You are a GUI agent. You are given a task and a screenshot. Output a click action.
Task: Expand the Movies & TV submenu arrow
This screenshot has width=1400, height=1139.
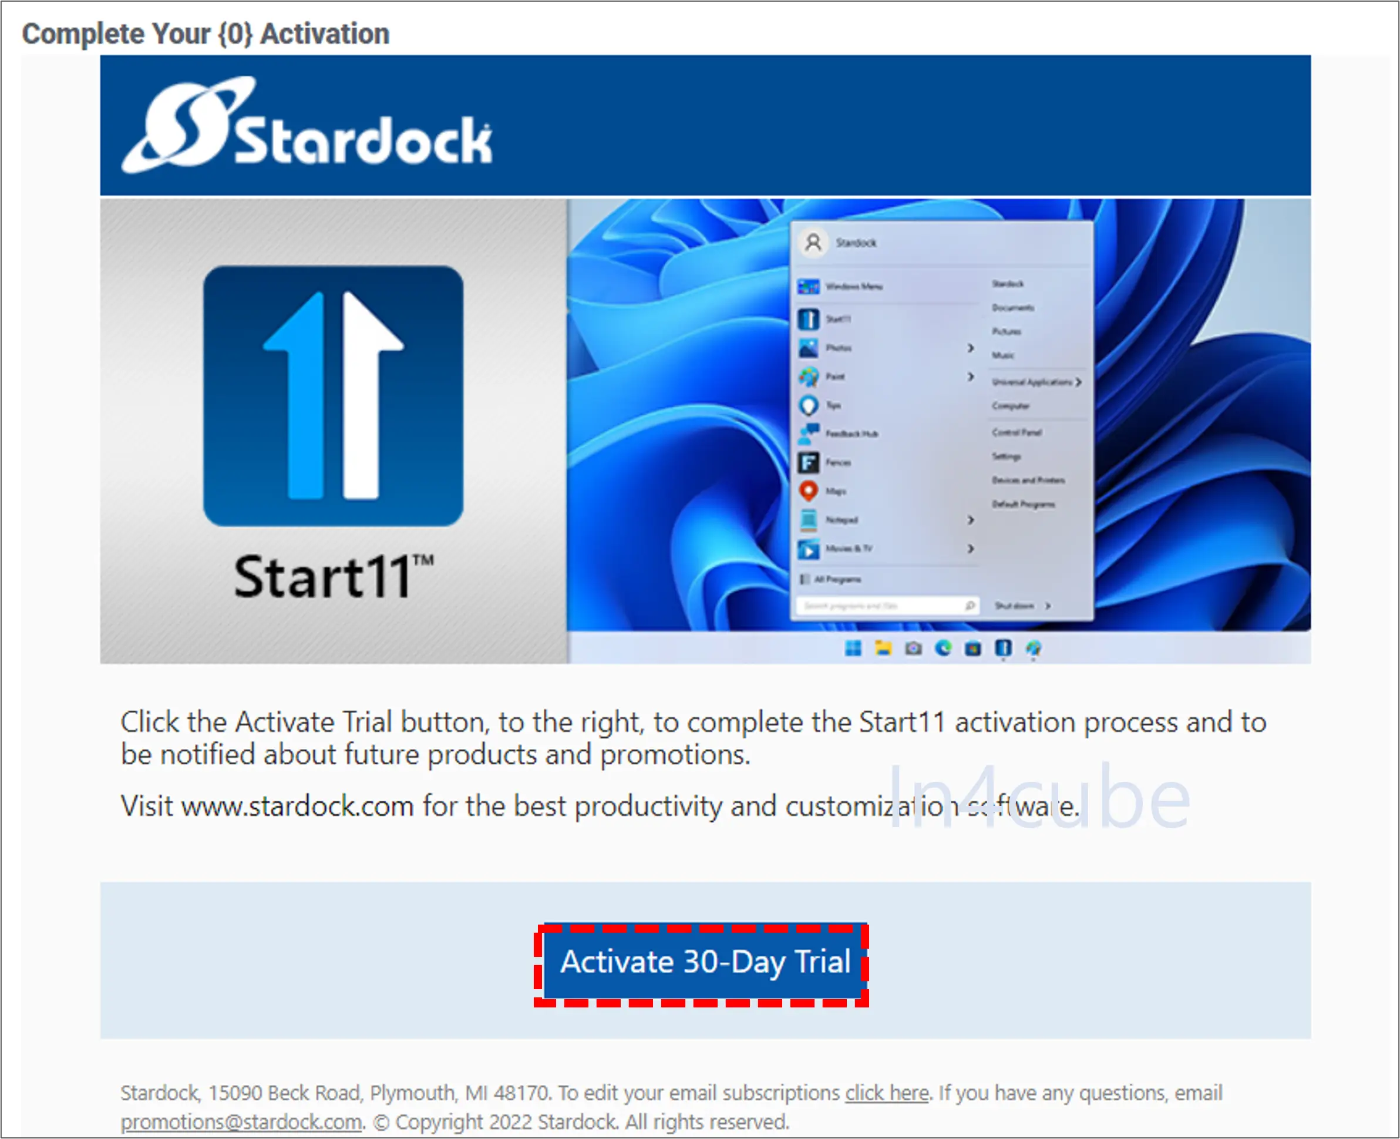coord(971,549)
